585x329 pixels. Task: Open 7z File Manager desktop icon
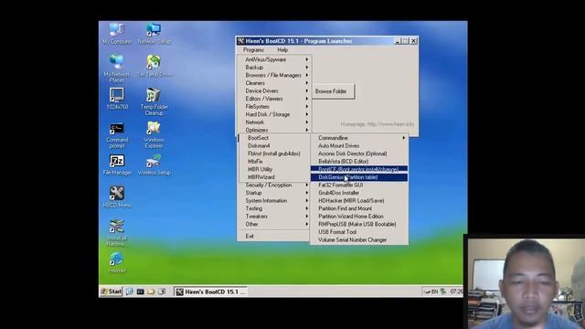(x=117, y=164)
